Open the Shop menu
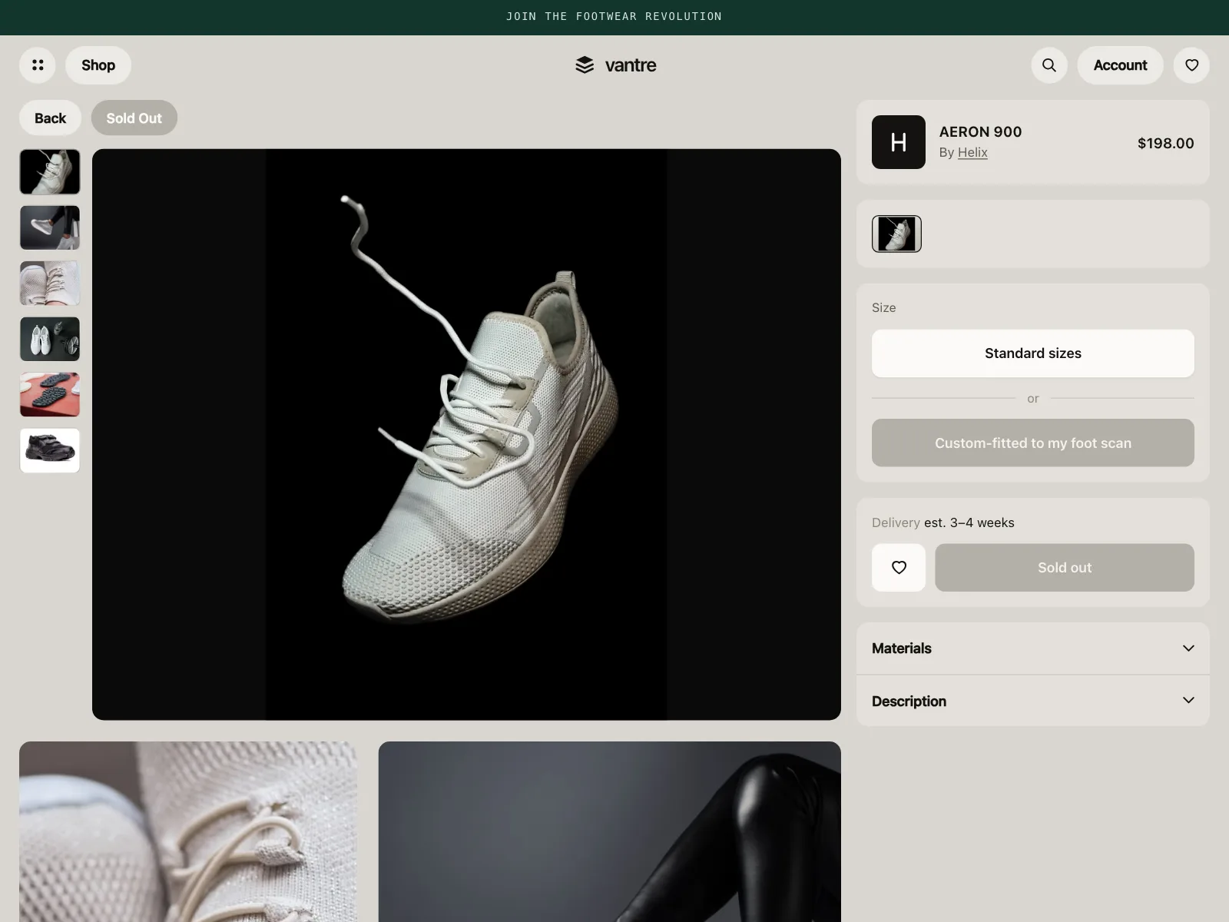Image resolution: width=1229 pixels, height=922 pixels. pos(98,65)
